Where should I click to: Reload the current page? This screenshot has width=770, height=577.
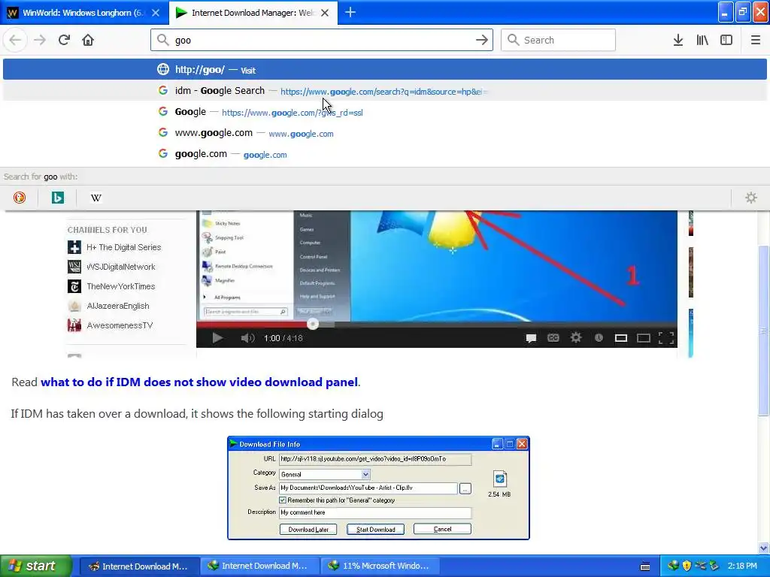pos(64,40)
